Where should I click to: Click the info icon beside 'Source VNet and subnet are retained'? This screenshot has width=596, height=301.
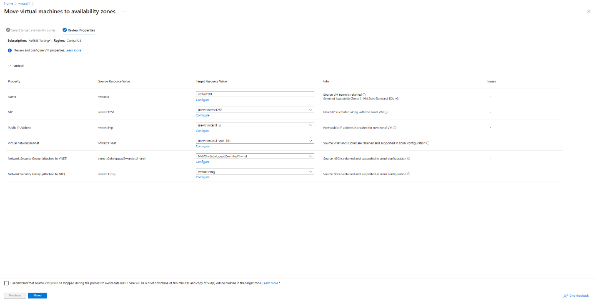point(428,143)
